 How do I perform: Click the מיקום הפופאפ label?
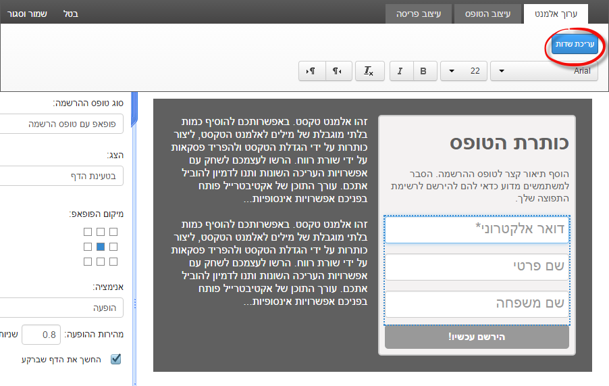coord(97,214)
